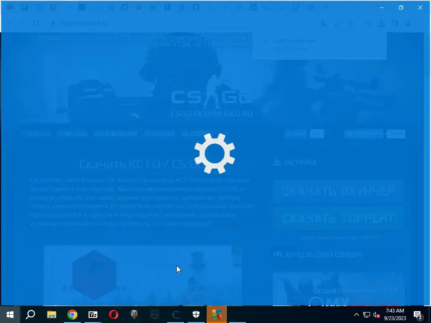Click the muted volume tray icon
The height and width of the screenshot is (323, 431).
pyautogui.click(x=376, y=315)
